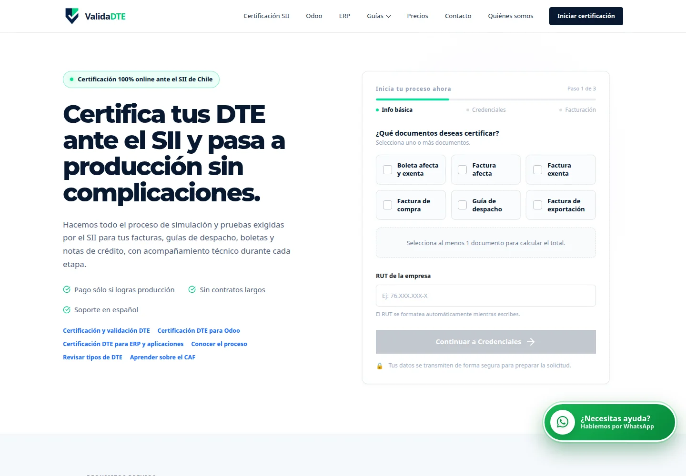Focus the RUT de la empresa field
The image size is (686, 476).
pos(485,296)
